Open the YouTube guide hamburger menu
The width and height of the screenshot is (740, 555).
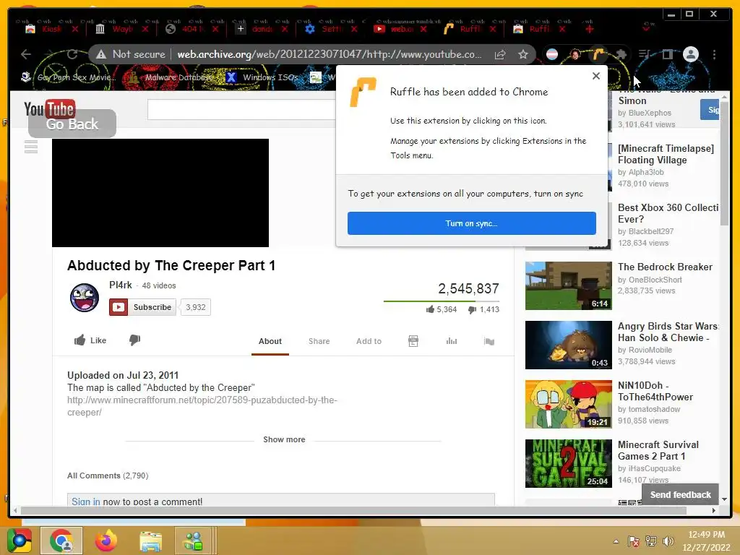coord(31,147)
